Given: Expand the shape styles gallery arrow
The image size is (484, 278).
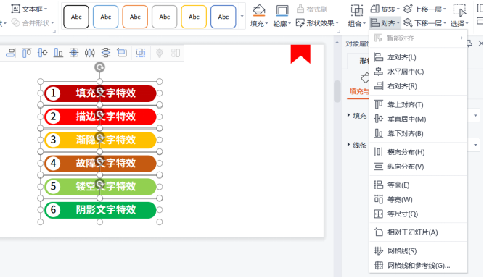Looking at the screenshot, I should coord(242,15).
